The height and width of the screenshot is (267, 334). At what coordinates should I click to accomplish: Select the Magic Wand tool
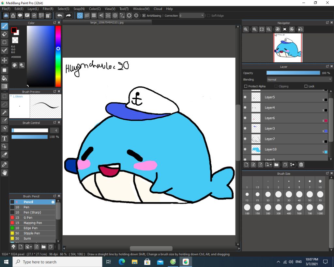4,112
